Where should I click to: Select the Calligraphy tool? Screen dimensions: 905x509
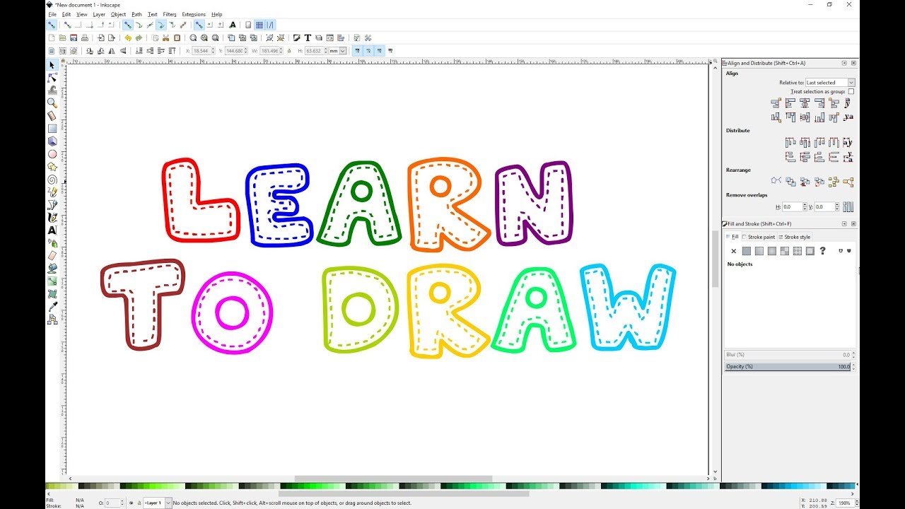[52, 218]
